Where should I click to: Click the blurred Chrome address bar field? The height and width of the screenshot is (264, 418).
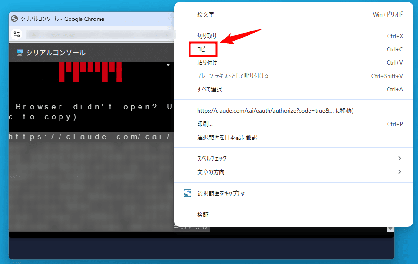coord(100,34)
